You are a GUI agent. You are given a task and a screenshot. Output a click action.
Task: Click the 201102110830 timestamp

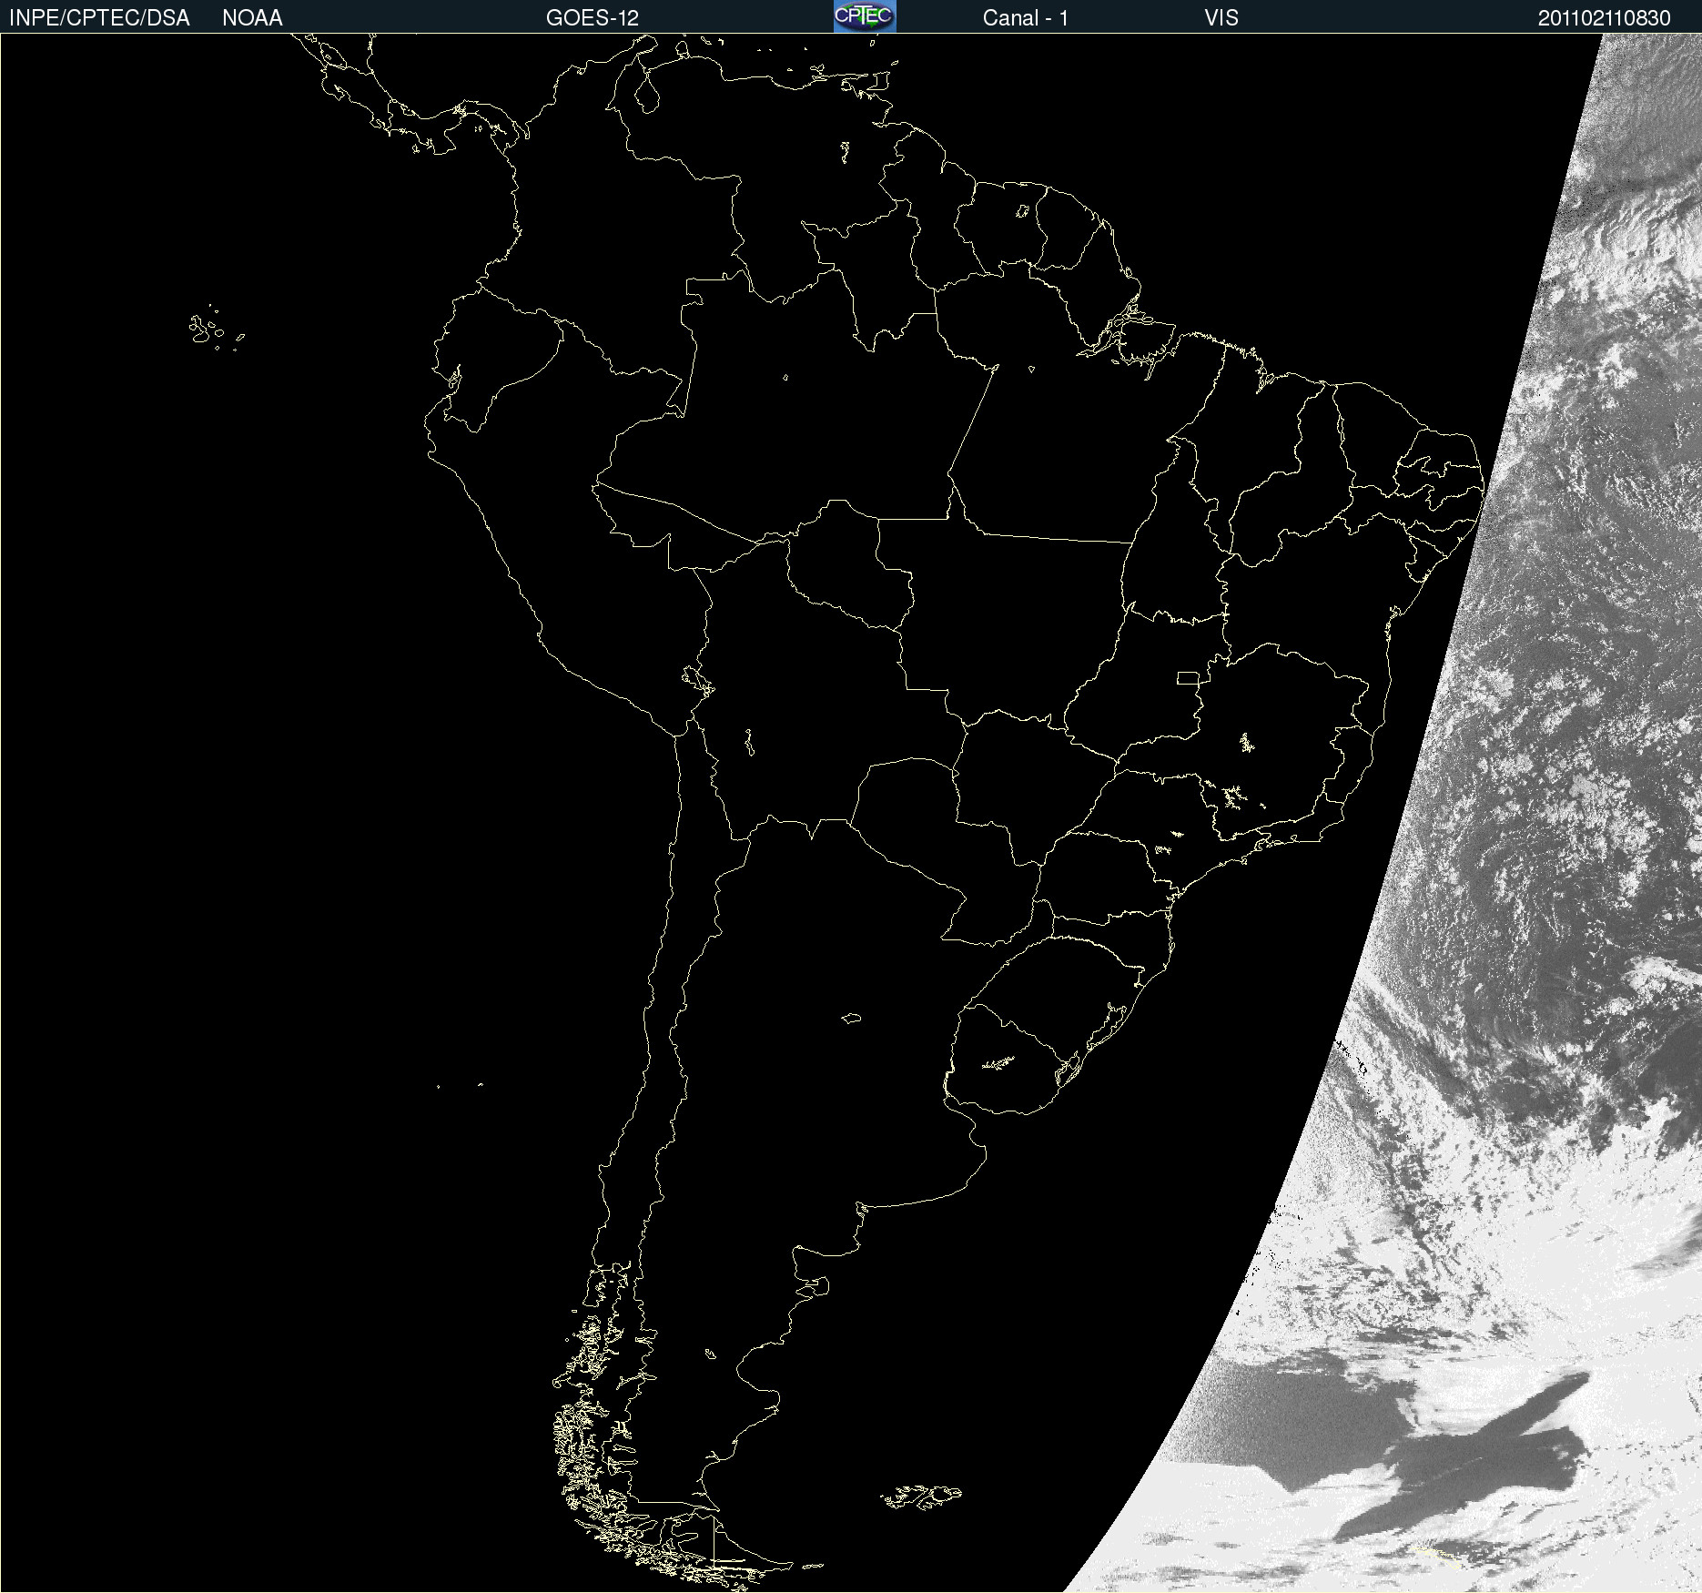1605,18
